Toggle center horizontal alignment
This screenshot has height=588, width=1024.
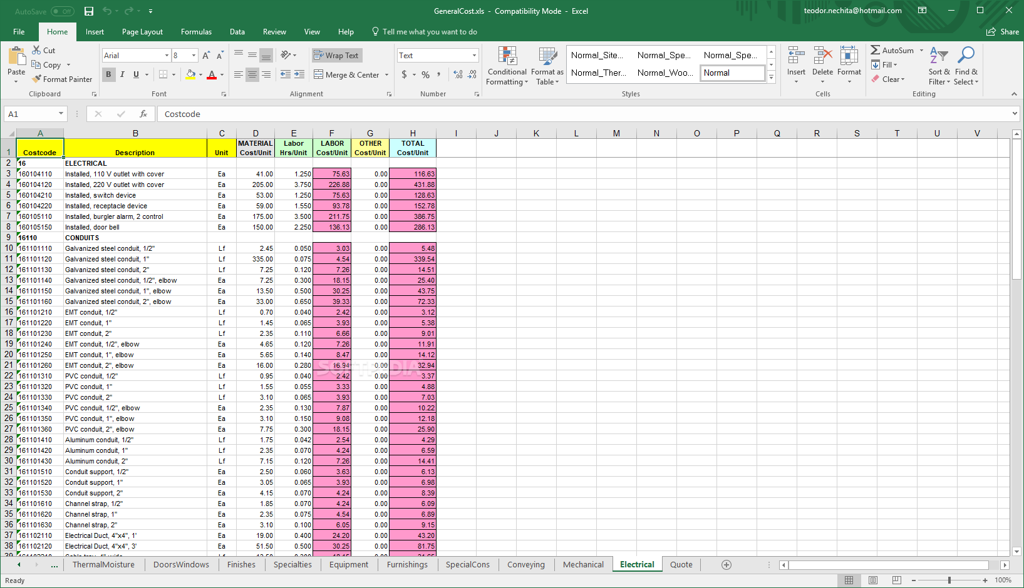[252, 74]
